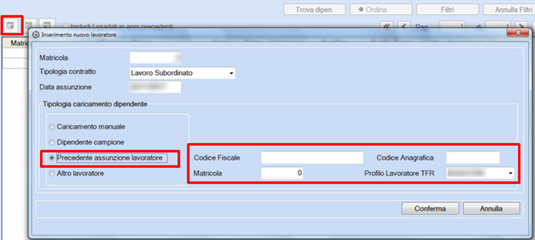Viewport: 535px width, 240px height.
Task: Click the Matricola field showing 0
Action: [x=282, y=173]
